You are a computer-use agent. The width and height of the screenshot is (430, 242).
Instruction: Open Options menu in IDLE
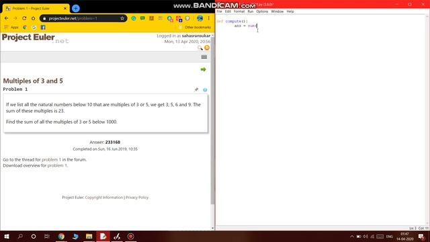click(262, 11)
